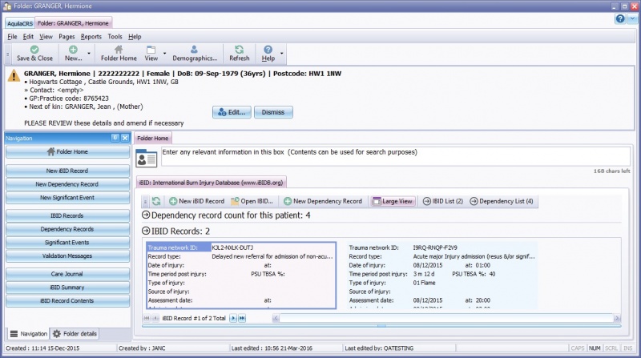The image size is (641, 358).
Task: Expand the IBID Records section
Action: pyautogui.click(x=146, y=231)
